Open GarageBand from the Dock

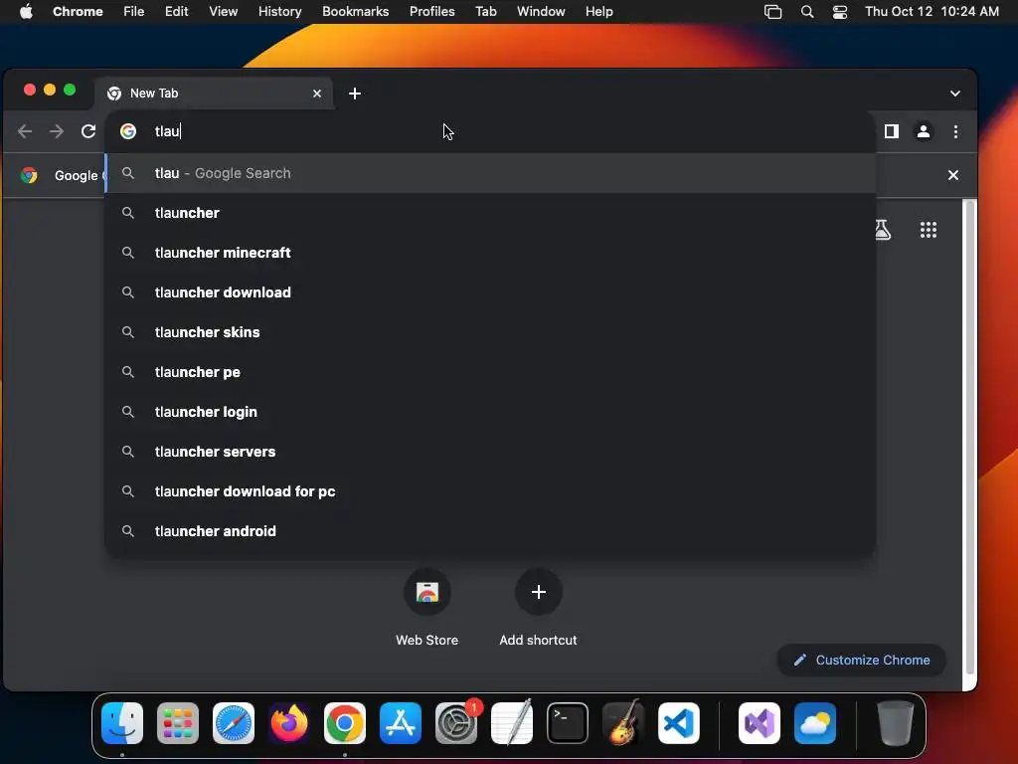pos(623,723)
